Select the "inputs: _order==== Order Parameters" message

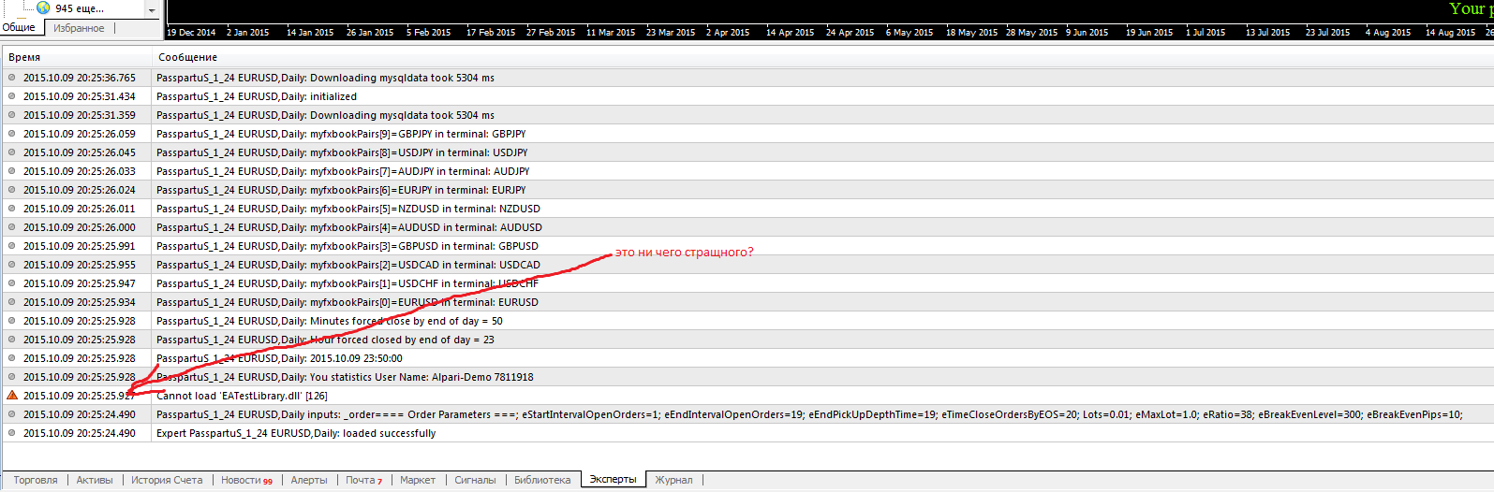pyautogui.click(x=809, y=414)
